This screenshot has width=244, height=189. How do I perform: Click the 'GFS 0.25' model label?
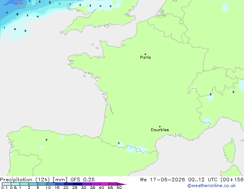click(82, 180)
